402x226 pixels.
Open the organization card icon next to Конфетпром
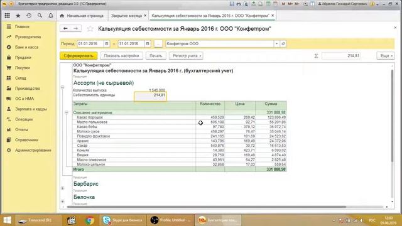pyautogui.click(x=283, y=44)
